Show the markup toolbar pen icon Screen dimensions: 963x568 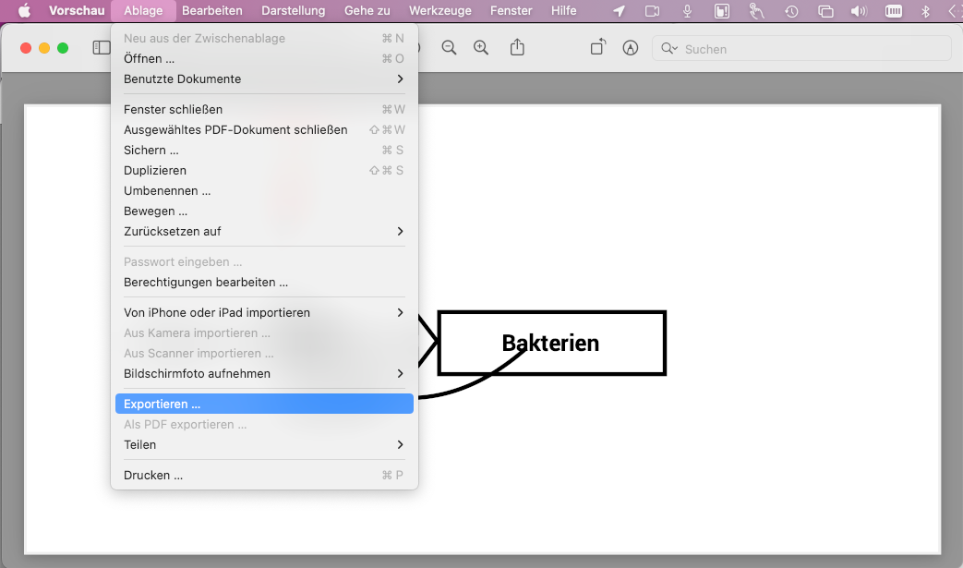click(x=631, y=48)
